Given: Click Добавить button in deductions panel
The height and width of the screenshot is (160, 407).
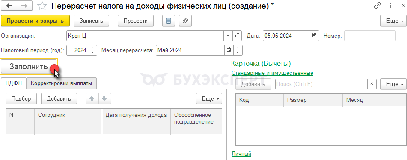Looking at the screenshot, I should [x=254, y=84].
